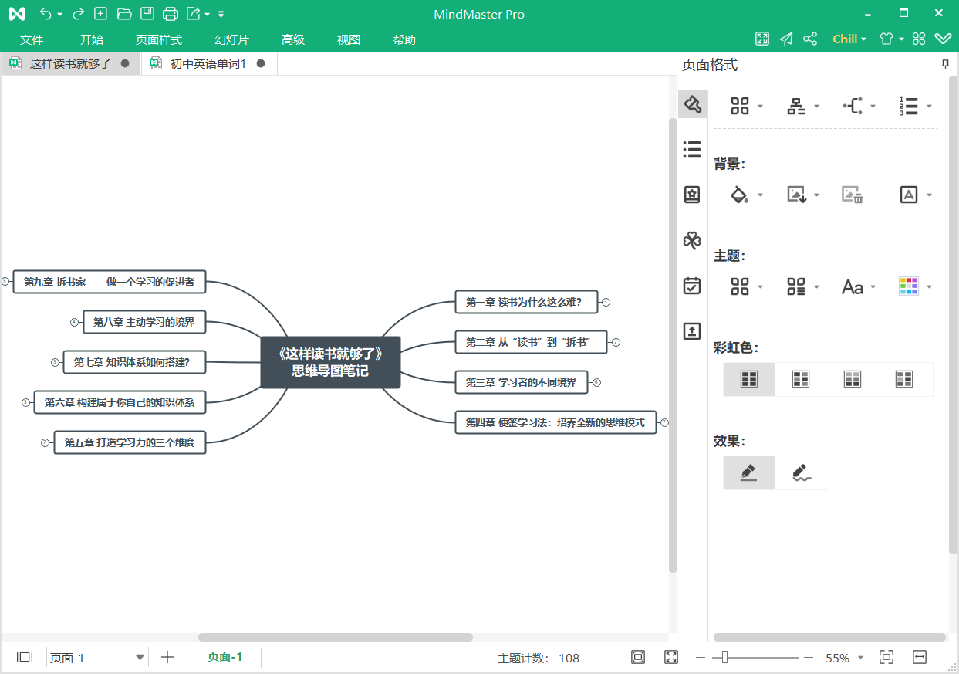The width and height of the screenshot is (959, 674).
Task: Expand the 页面-1 page selector dropdown
Action: (x=140, y=658)
